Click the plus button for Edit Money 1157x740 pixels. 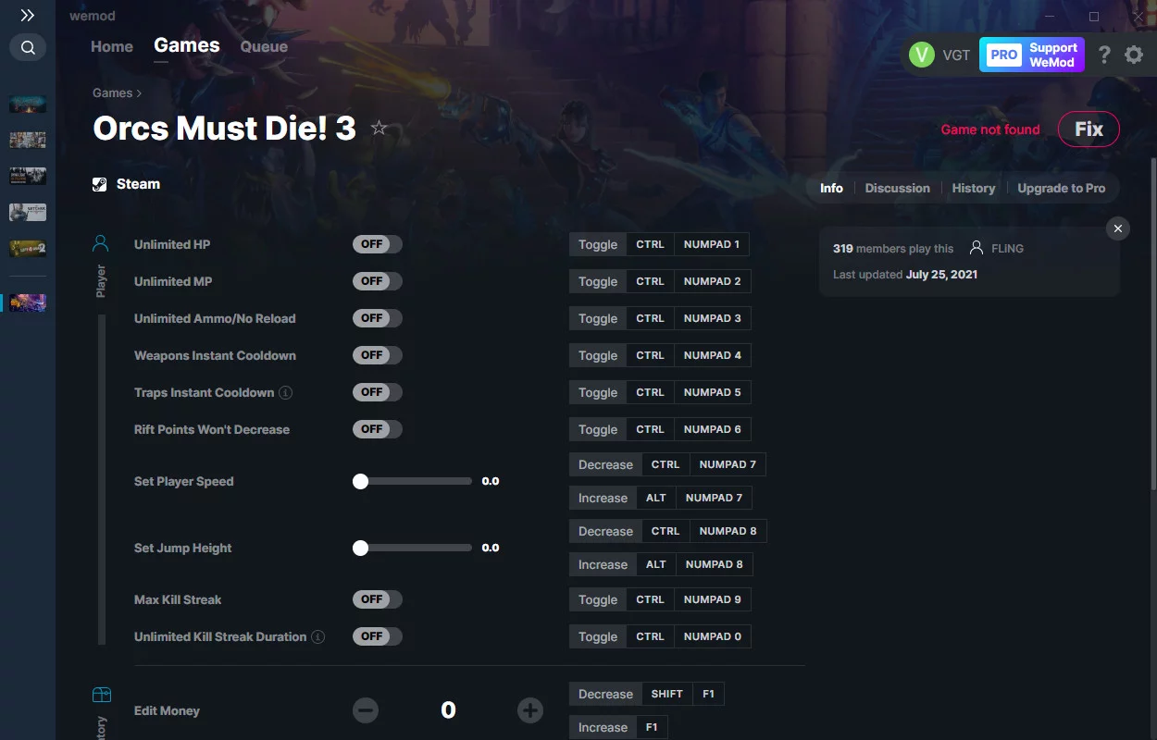click(x=530, y=710)
